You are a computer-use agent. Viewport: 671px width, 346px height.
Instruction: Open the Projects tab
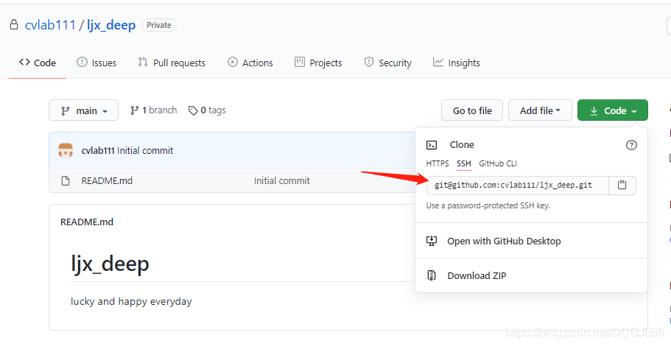coord(318,63)
